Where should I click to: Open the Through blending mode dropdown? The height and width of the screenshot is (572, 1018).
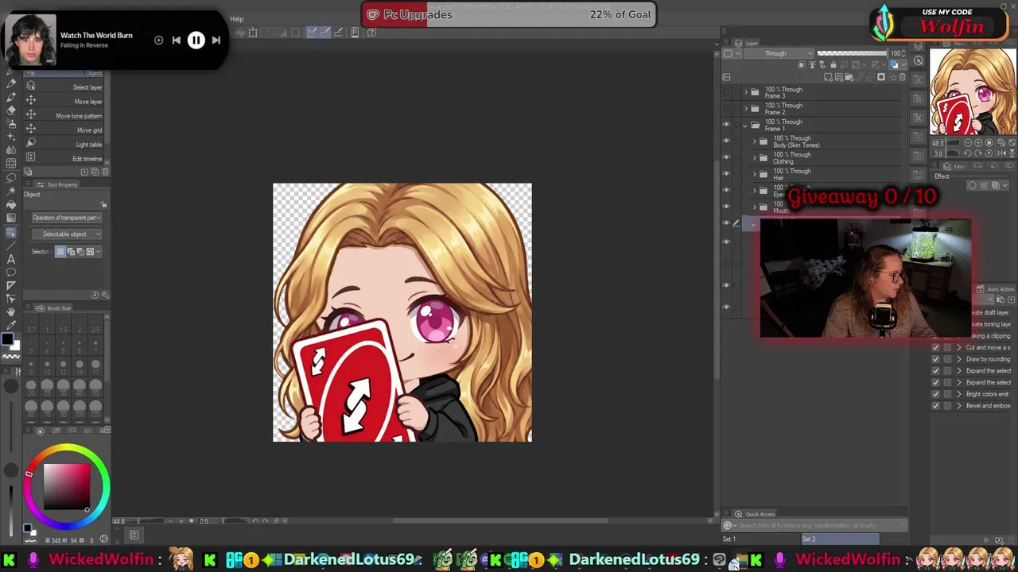point(779,53)
